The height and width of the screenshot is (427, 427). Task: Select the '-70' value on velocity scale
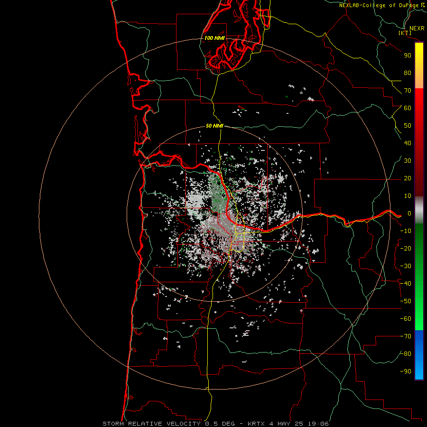coord(406,336)
